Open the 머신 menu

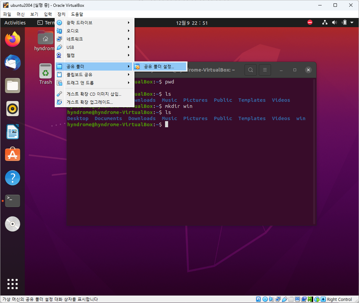21,14
